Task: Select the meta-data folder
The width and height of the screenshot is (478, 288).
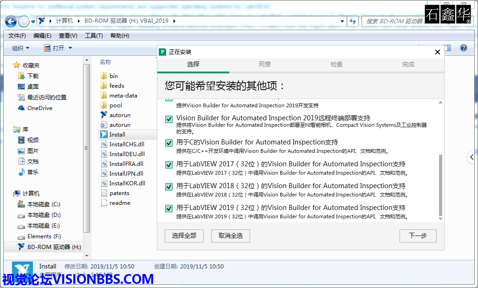Action: coord(119,96)
